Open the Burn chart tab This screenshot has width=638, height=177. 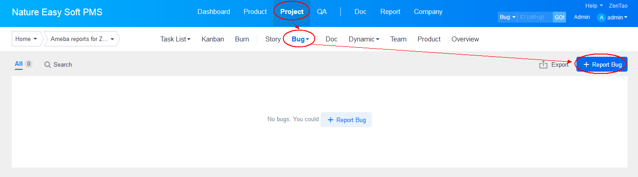242,39
